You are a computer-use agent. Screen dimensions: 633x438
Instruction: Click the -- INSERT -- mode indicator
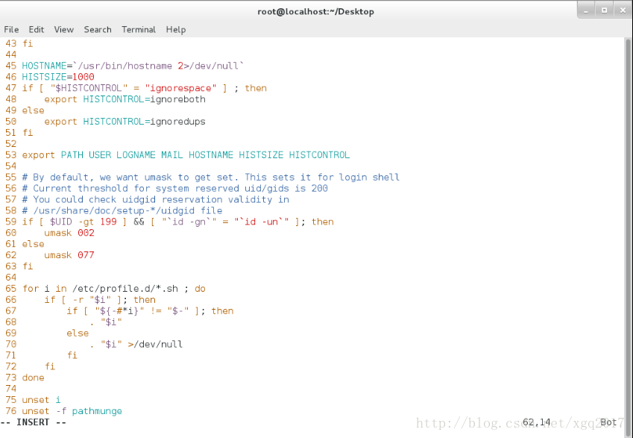(x=34, y=422)
